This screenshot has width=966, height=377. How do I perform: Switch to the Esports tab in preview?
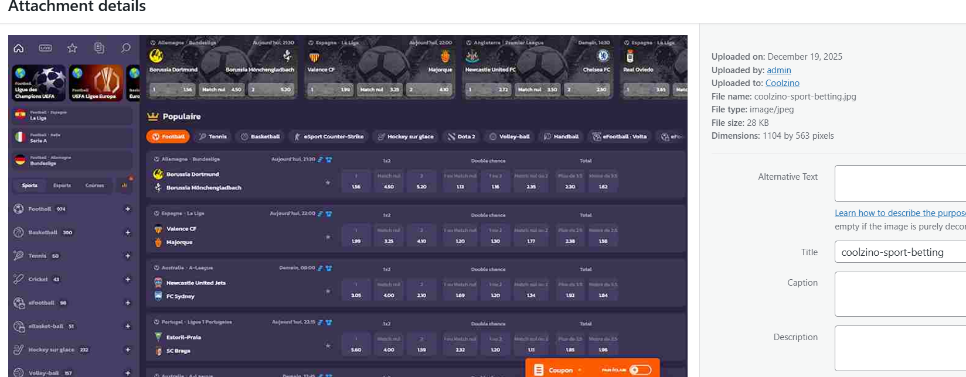[x=62, y=186]
